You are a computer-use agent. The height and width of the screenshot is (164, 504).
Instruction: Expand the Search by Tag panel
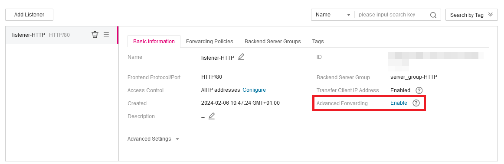point(471,15)
